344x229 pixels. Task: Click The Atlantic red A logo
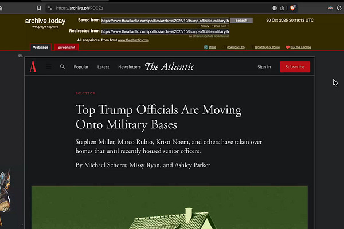click(x=33, y=66)
